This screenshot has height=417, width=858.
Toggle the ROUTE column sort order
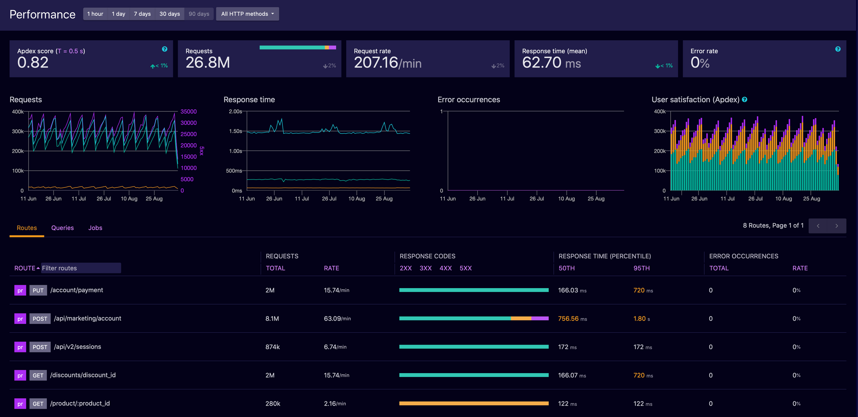click(x=26, y=268)
